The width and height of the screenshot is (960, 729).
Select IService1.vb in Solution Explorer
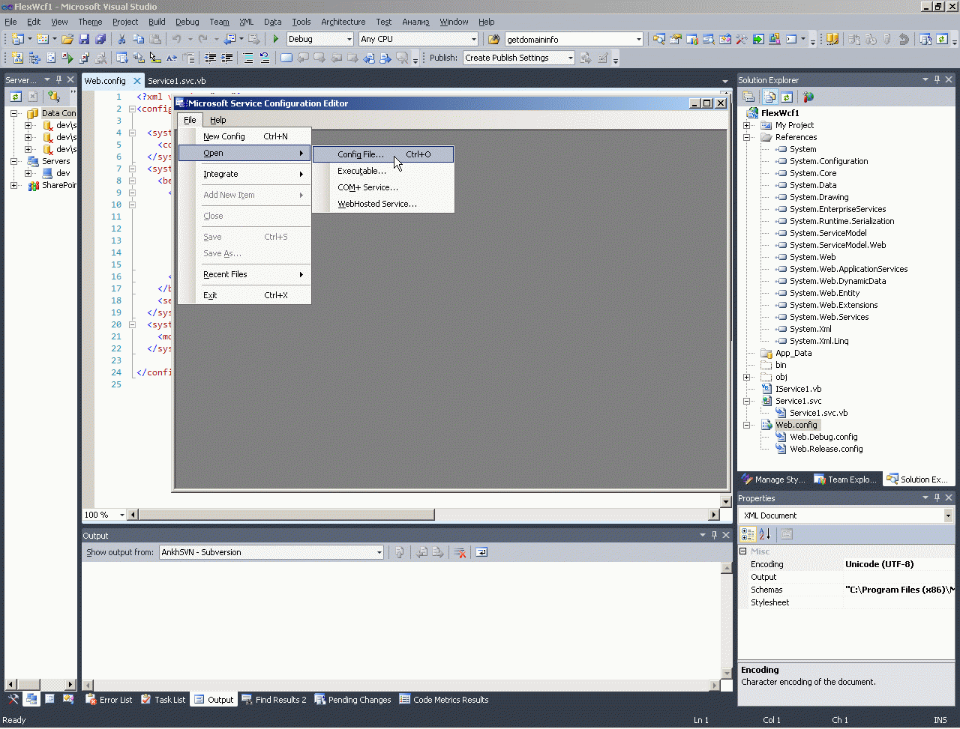coord(798,389)
